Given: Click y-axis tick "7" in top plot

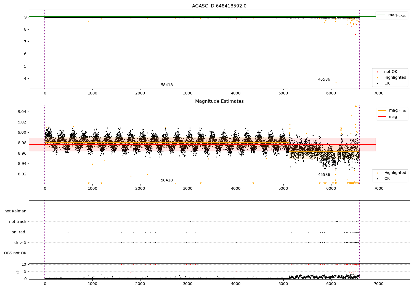Looking at the screenshot, I should coord(25,42).
